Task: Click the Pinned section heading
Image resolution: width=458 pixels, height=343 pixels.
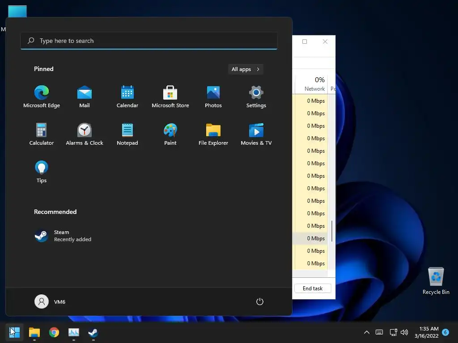Action: tap(44, 69)
